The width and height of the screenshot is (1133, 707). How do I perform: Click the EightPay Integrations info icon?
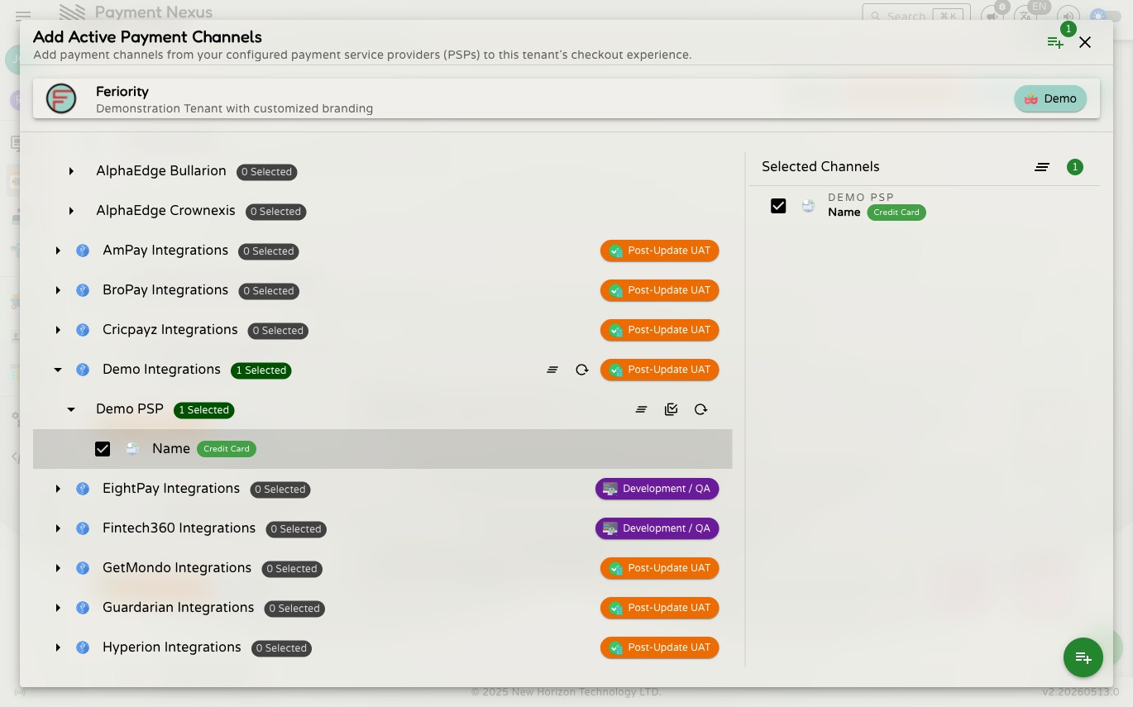click(x=83, y=489)
